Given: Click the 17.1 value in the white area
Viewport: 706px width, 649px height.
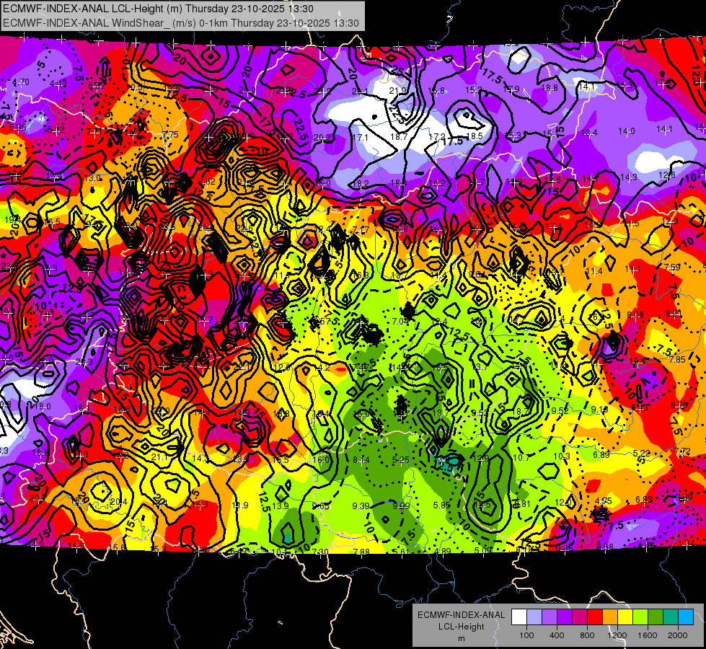Looking at the screenshot, I should point(360,137).
